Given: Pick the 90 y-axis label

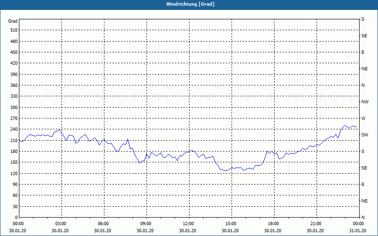Looking at the screenshot, I should point(15,185).
